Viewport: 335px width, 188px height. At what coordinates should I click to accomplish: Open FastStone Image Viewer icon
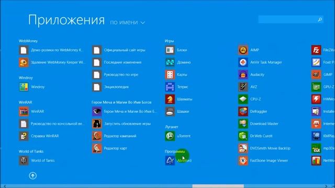(243, 160)
